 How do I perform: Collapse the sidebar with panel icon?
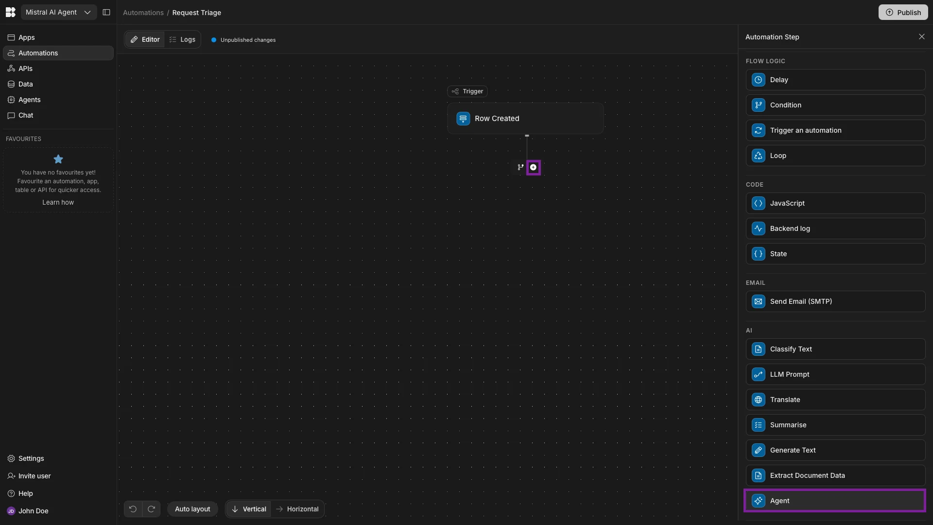point(106,12)
